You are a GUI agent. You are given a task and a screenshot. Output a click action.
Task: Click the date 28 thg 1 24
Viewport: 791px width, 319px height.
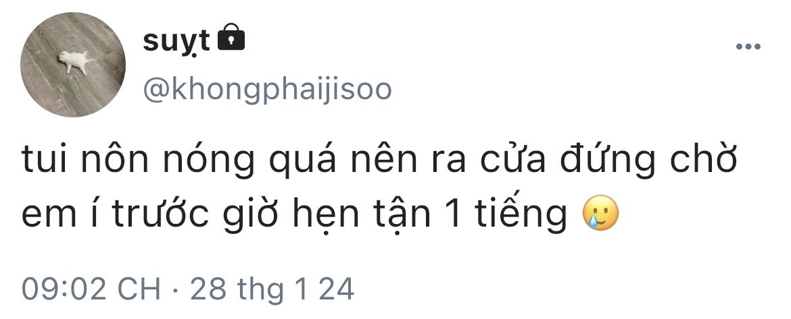[x=272, y=290]
